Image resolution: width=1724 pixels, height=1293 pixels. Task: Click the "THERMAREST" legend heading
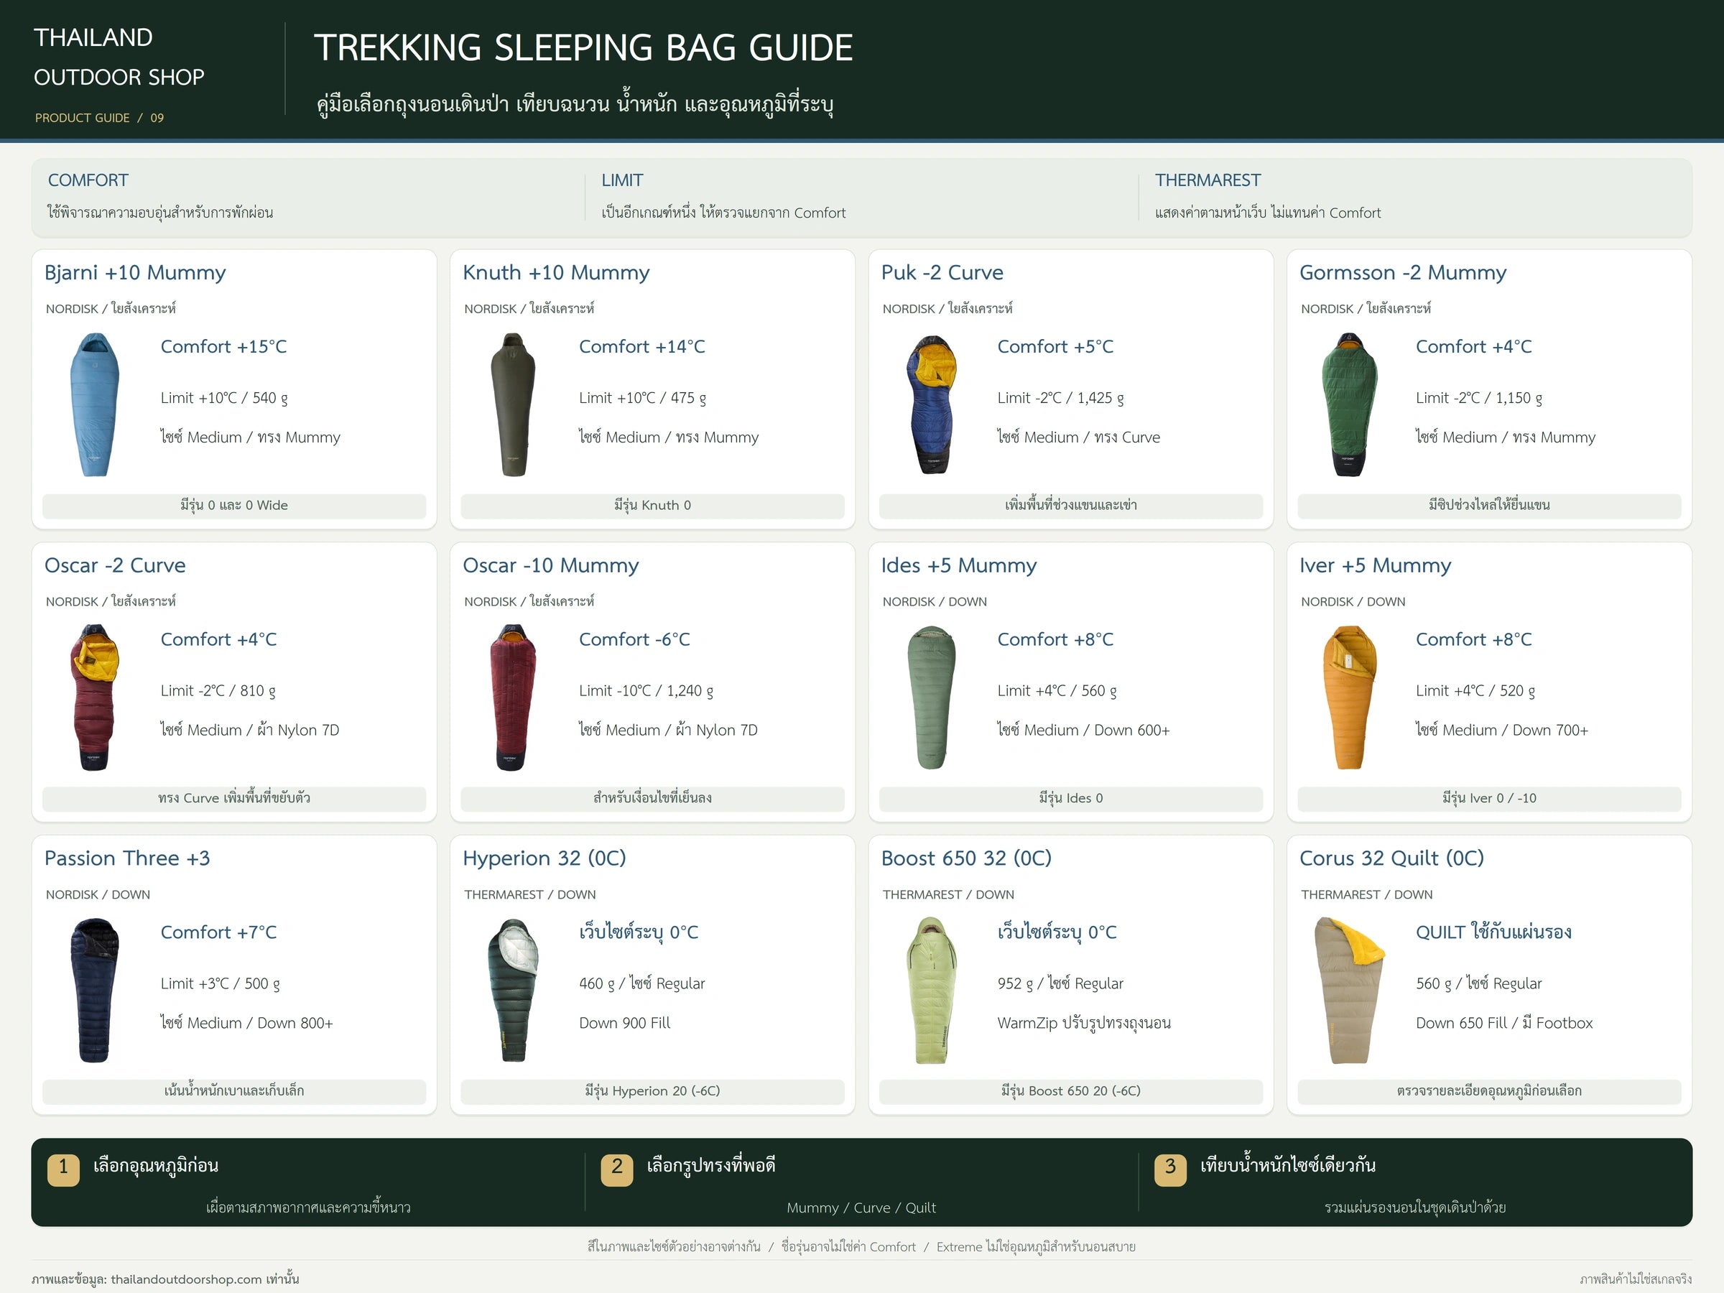[1208, 181]
